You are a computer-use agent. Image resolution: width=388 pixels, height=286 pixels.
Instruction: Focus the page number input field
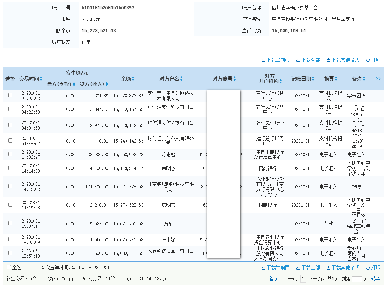click(357, 279)
